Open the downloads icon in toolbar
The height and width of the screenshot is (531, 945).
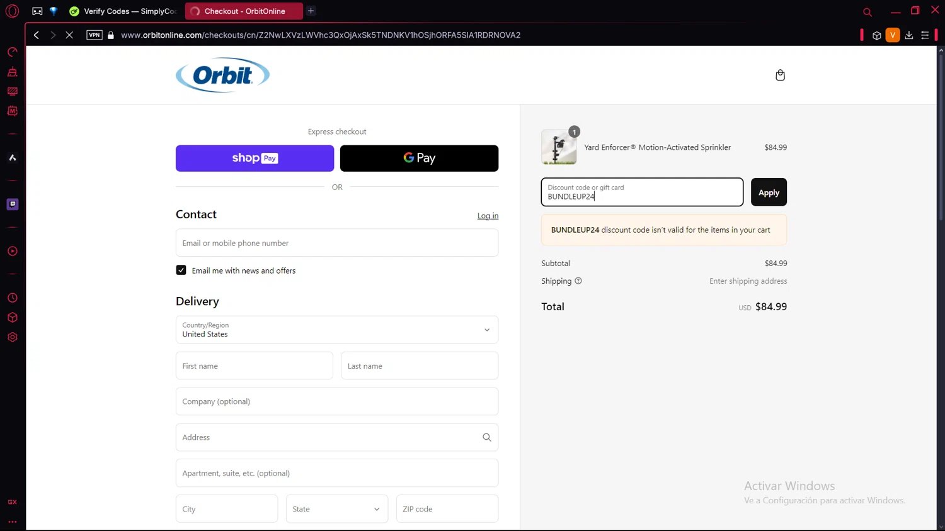(909, 35)
